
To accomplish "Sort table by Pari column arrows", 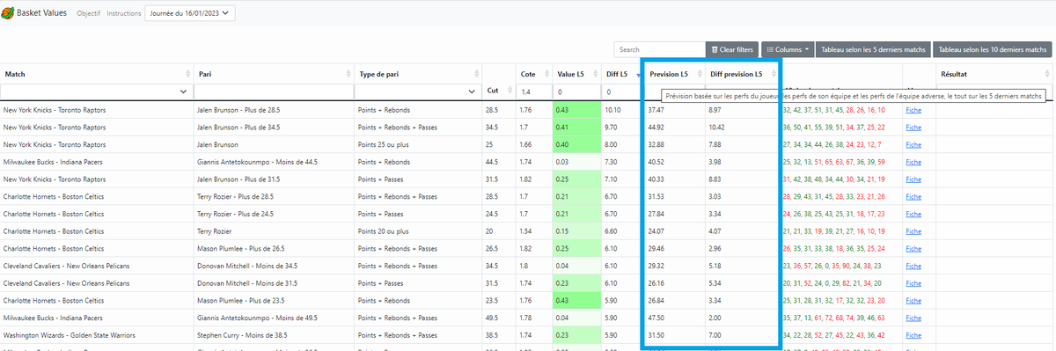I will pyautogui.click(x=348, y=74).
